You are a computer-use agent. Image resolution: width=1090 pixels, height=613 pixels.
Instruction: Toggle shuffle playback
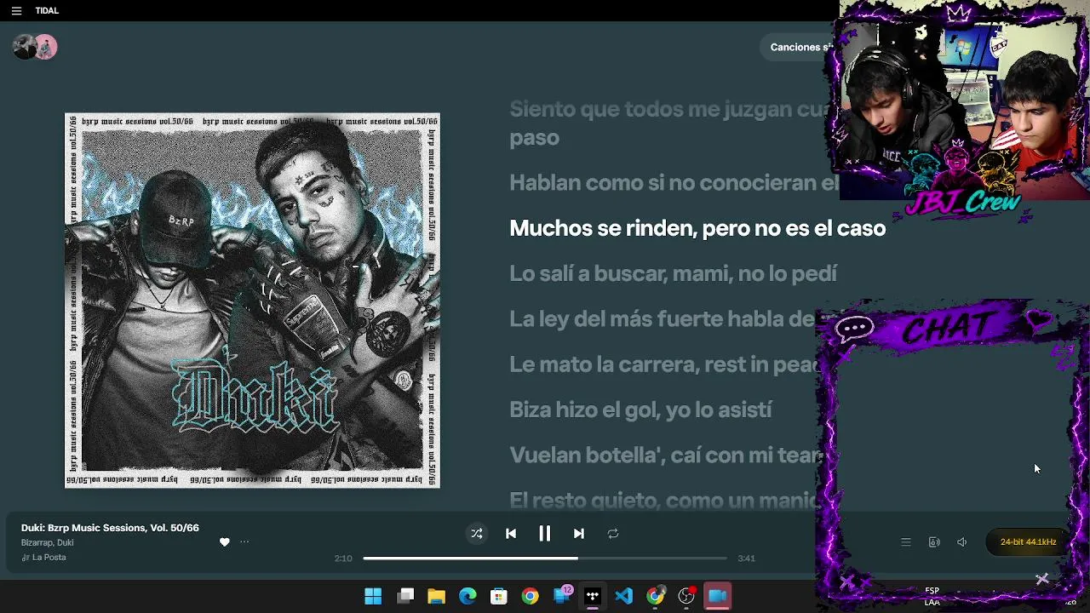(477, 534)
